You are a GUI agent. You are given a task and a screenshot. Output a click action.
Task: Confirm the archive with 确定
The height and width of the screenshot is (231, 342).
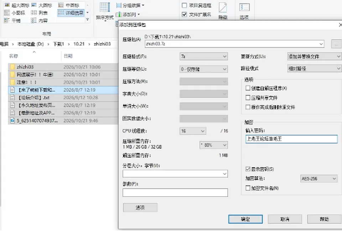(x=245, y=219)
